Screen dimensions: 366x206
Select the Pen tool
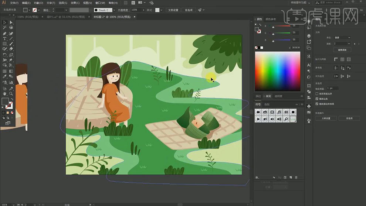4,33
